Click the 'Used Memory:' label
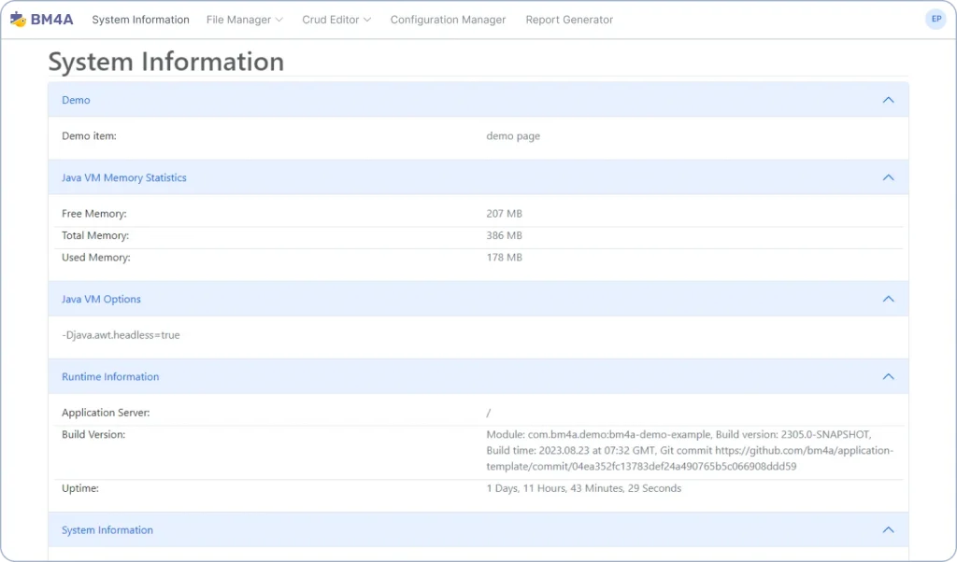Viewport: 957px width, 562px height. click(96, 258)
